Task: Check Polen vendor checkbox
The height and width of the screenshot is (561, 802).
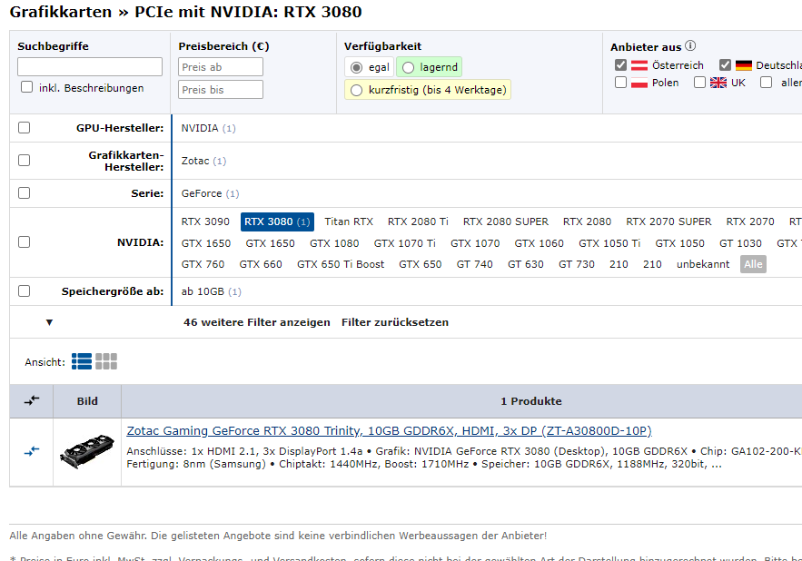Action: point(620,83)
